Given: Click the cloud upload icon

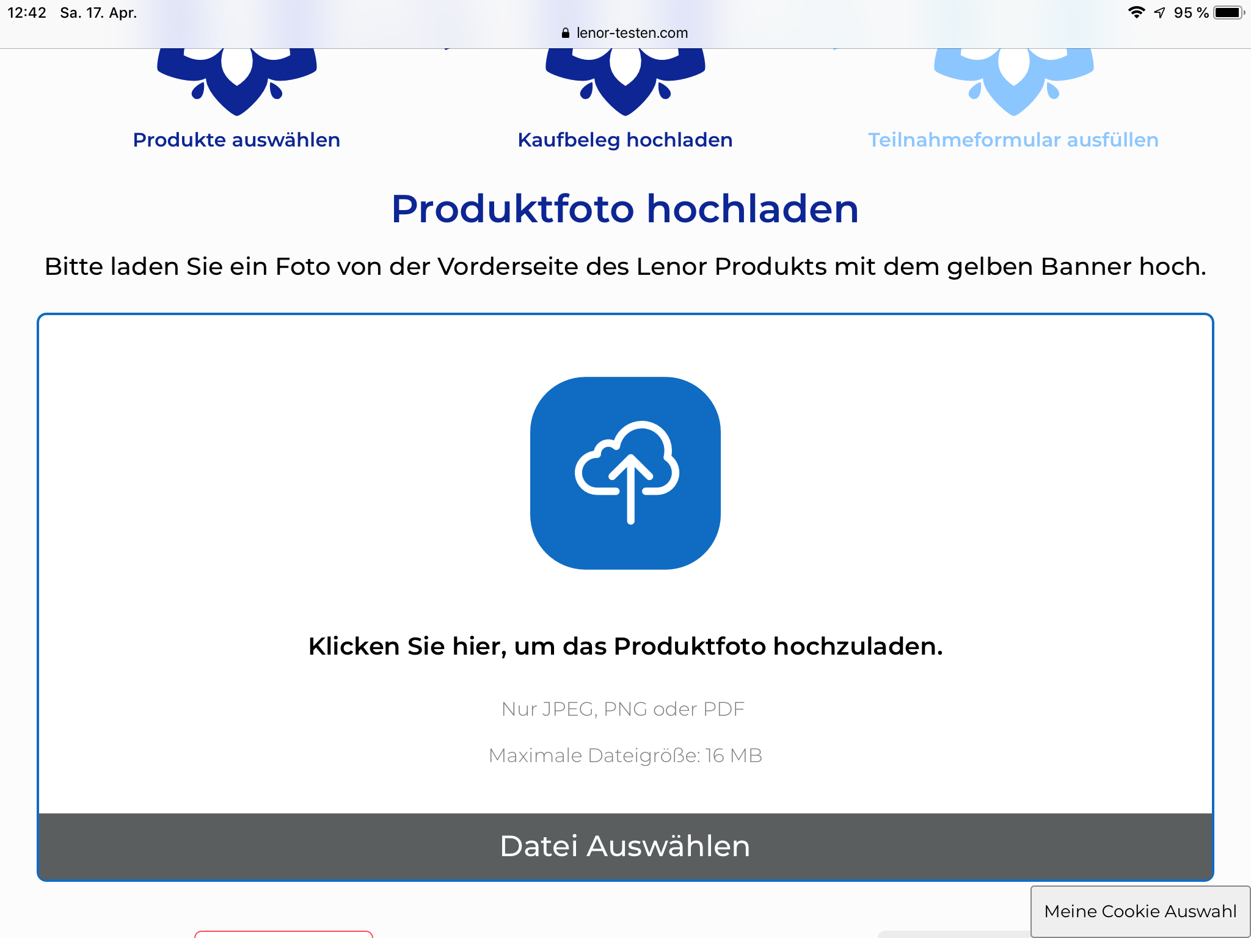Looking at the screenshot, I should 625,473.
